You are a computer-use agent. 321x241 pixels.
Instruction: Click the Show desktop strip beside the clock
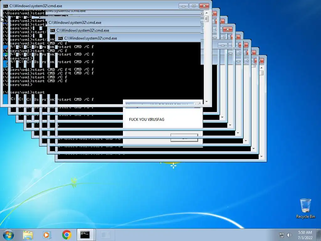319,235
